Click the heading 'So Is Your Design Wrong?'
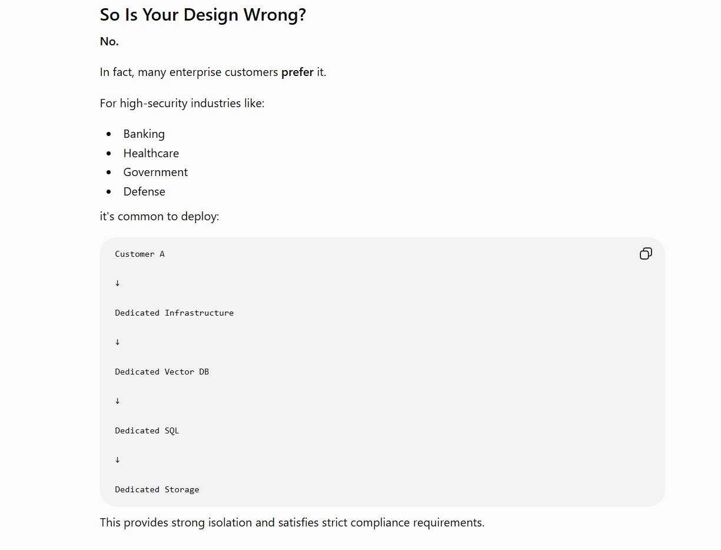 (203, 15)
